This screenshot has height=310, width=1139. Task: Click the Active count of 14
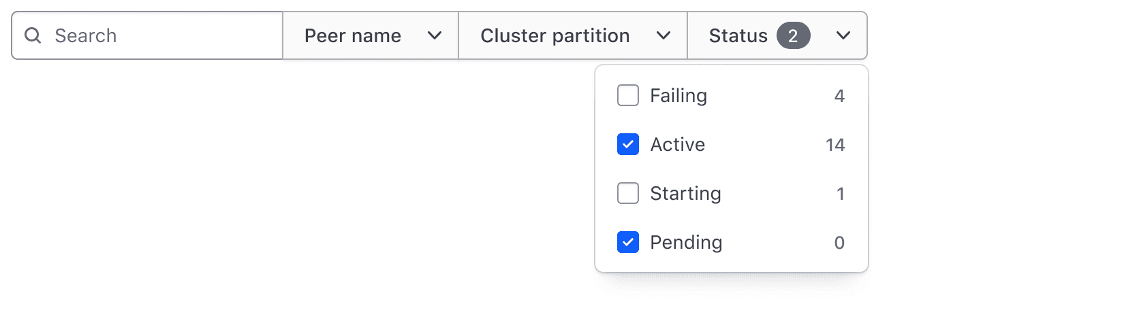tap(835, 145)
